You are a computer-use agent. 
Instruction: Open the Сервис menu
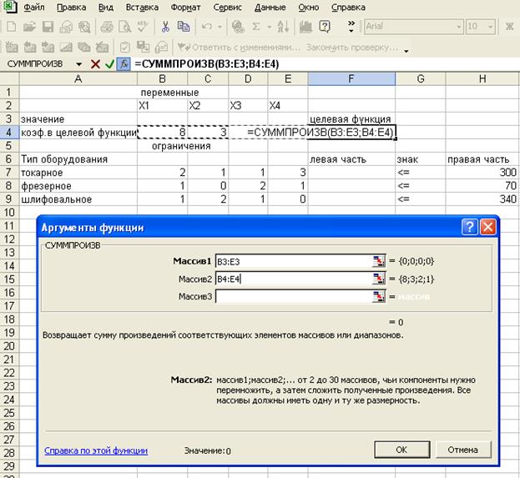228,7
